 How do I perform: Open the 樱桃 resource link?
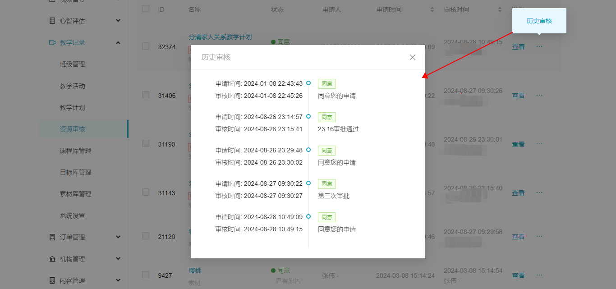[195, 271]
